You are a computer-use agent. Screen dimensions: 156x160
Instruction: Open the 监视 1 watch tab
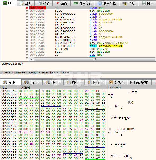coord(117,82)
